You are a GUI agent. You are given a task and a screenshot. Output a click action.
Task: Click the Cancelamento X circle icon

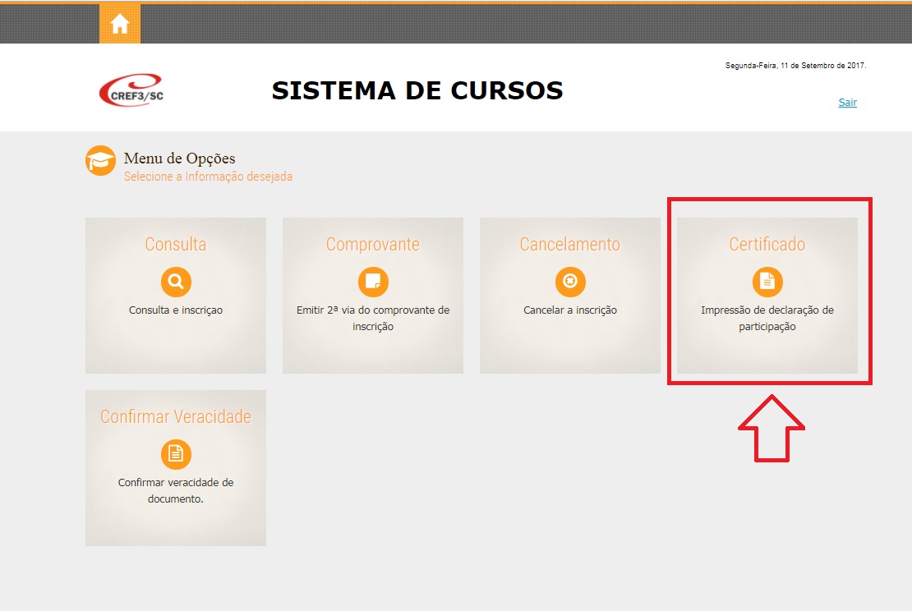pyautogui.click(x=570, y=282)
